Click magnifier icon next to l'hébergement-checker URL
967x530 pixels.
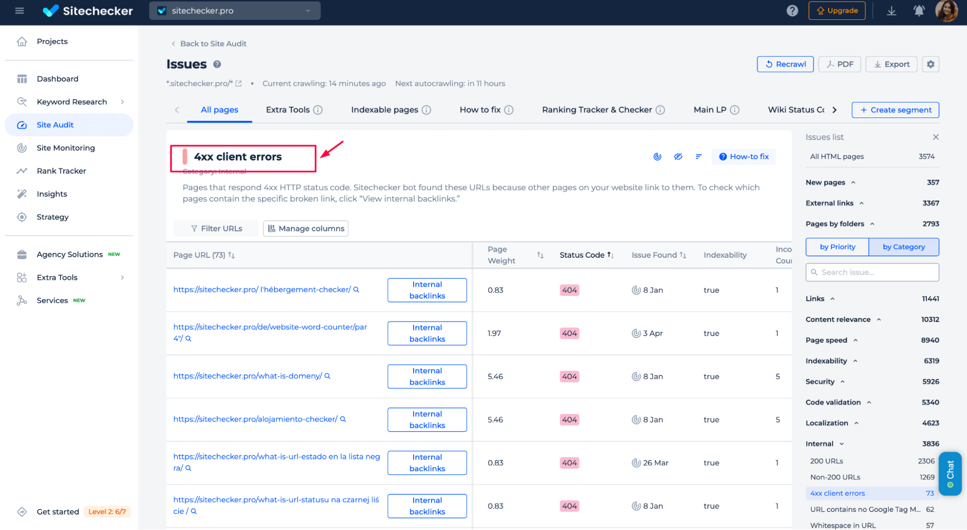[x=357, y=290]
